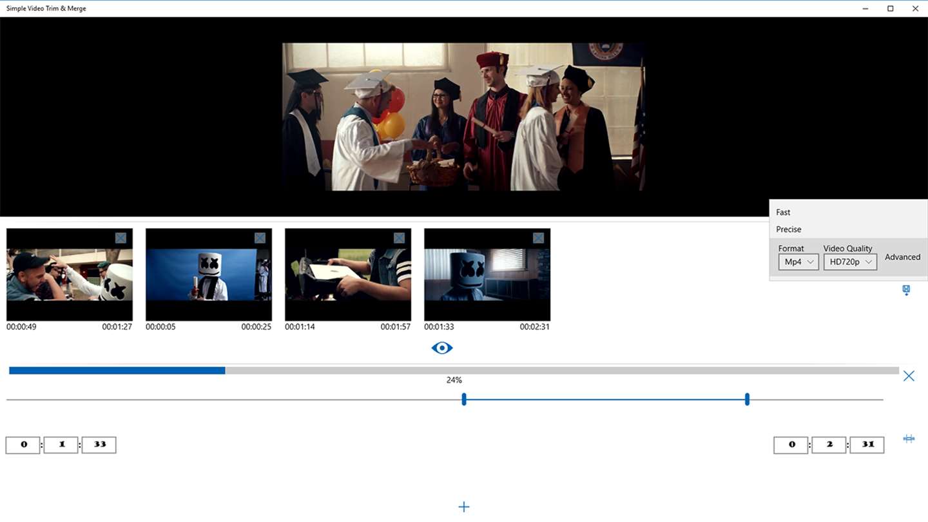Image resolution: width=928 pixels, height=522 pixels.
Task: Toggle the preview eye icon
Action: pos(442,348)
